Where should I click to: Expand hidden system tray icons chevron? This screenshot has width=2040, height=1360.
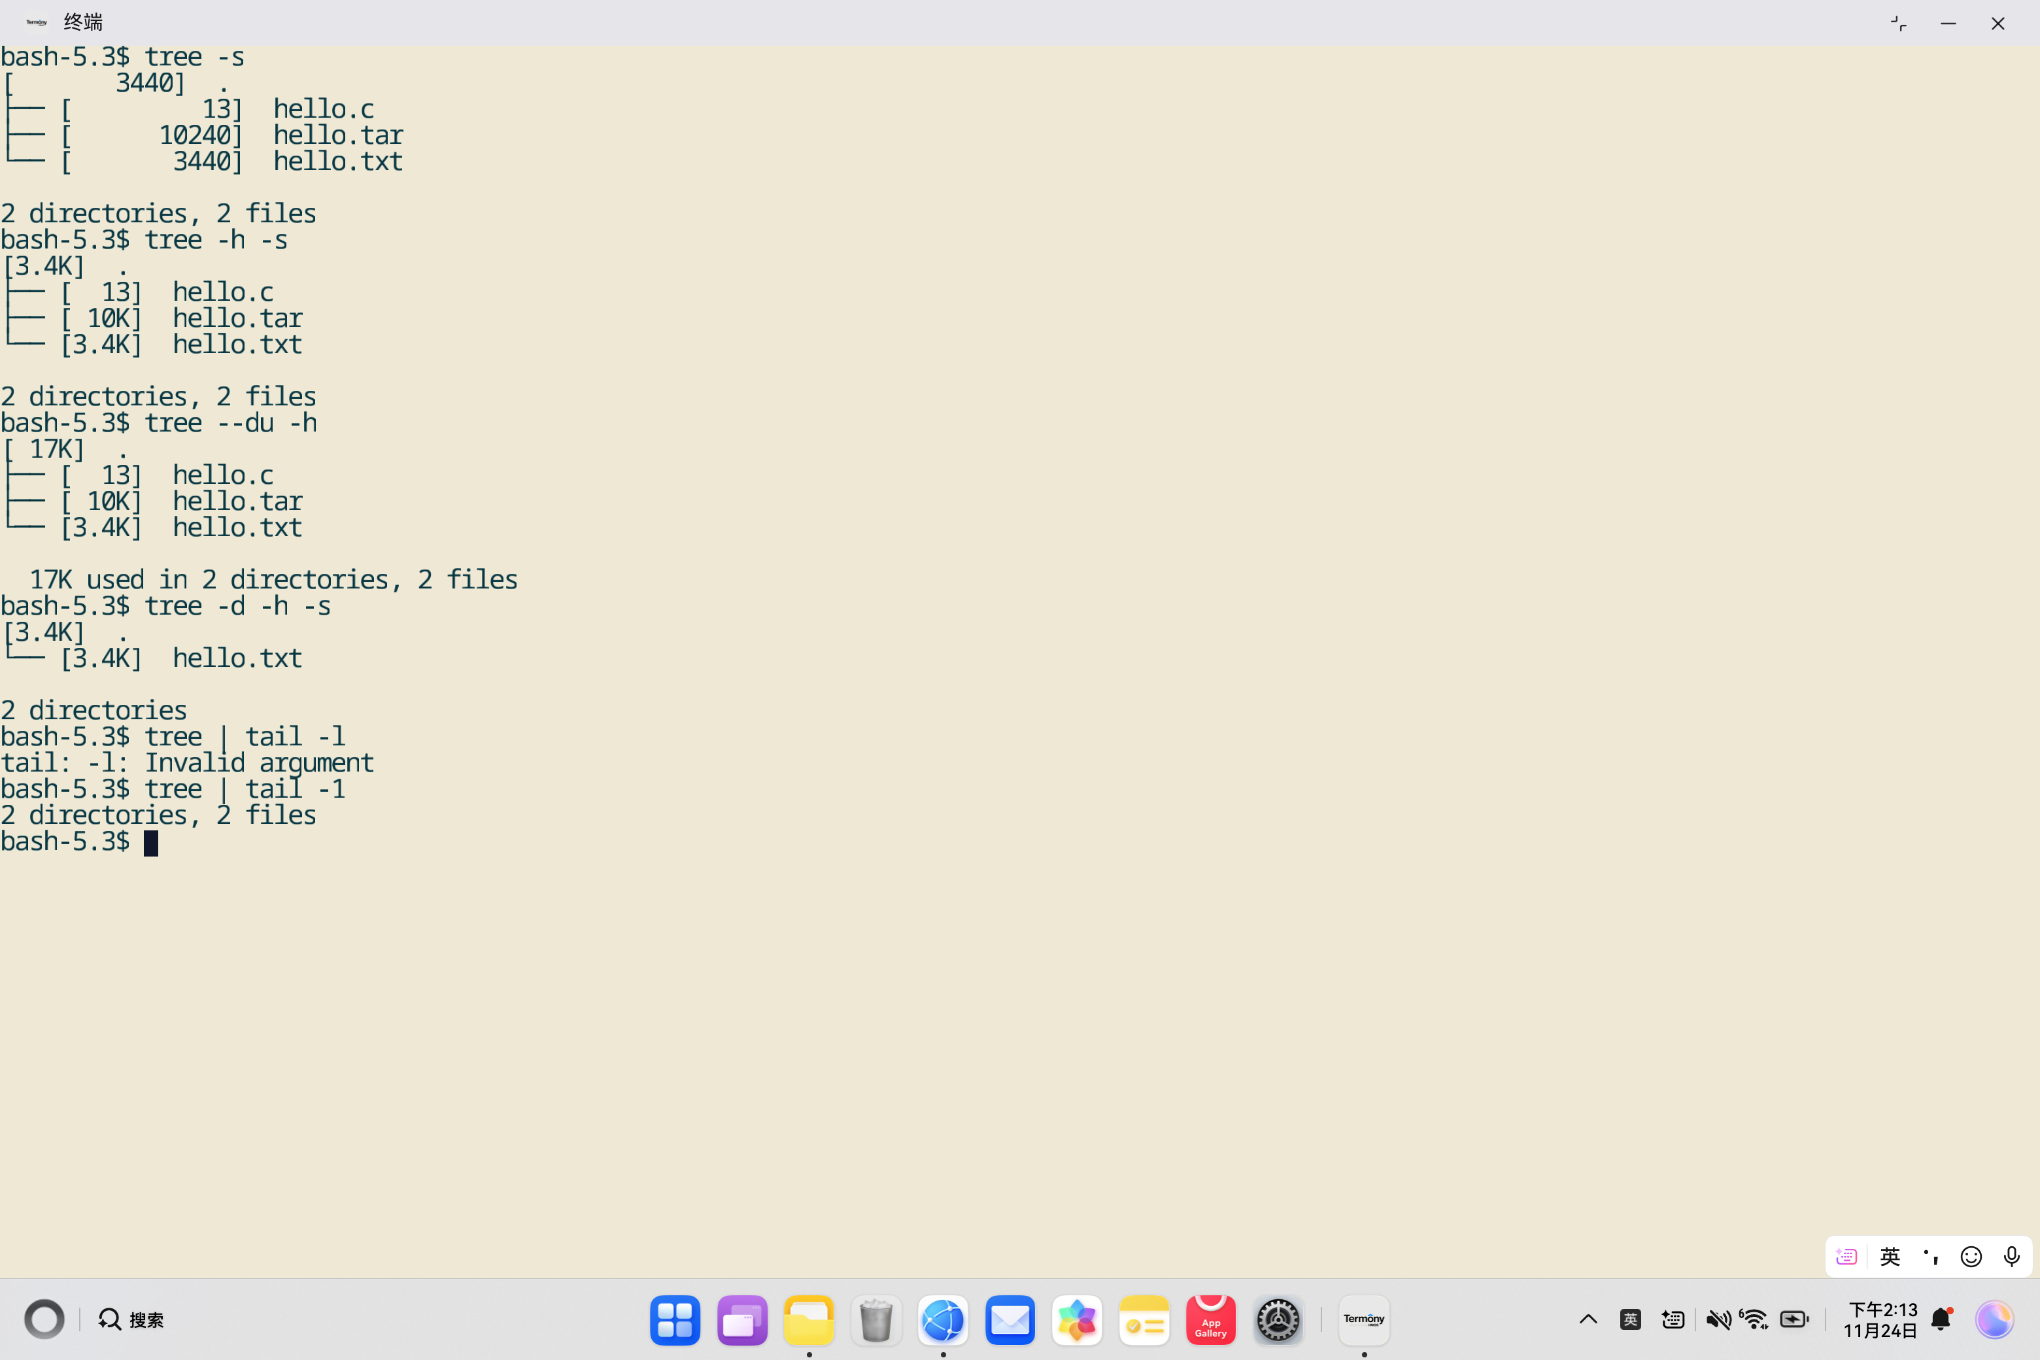coord(1588,1319)
